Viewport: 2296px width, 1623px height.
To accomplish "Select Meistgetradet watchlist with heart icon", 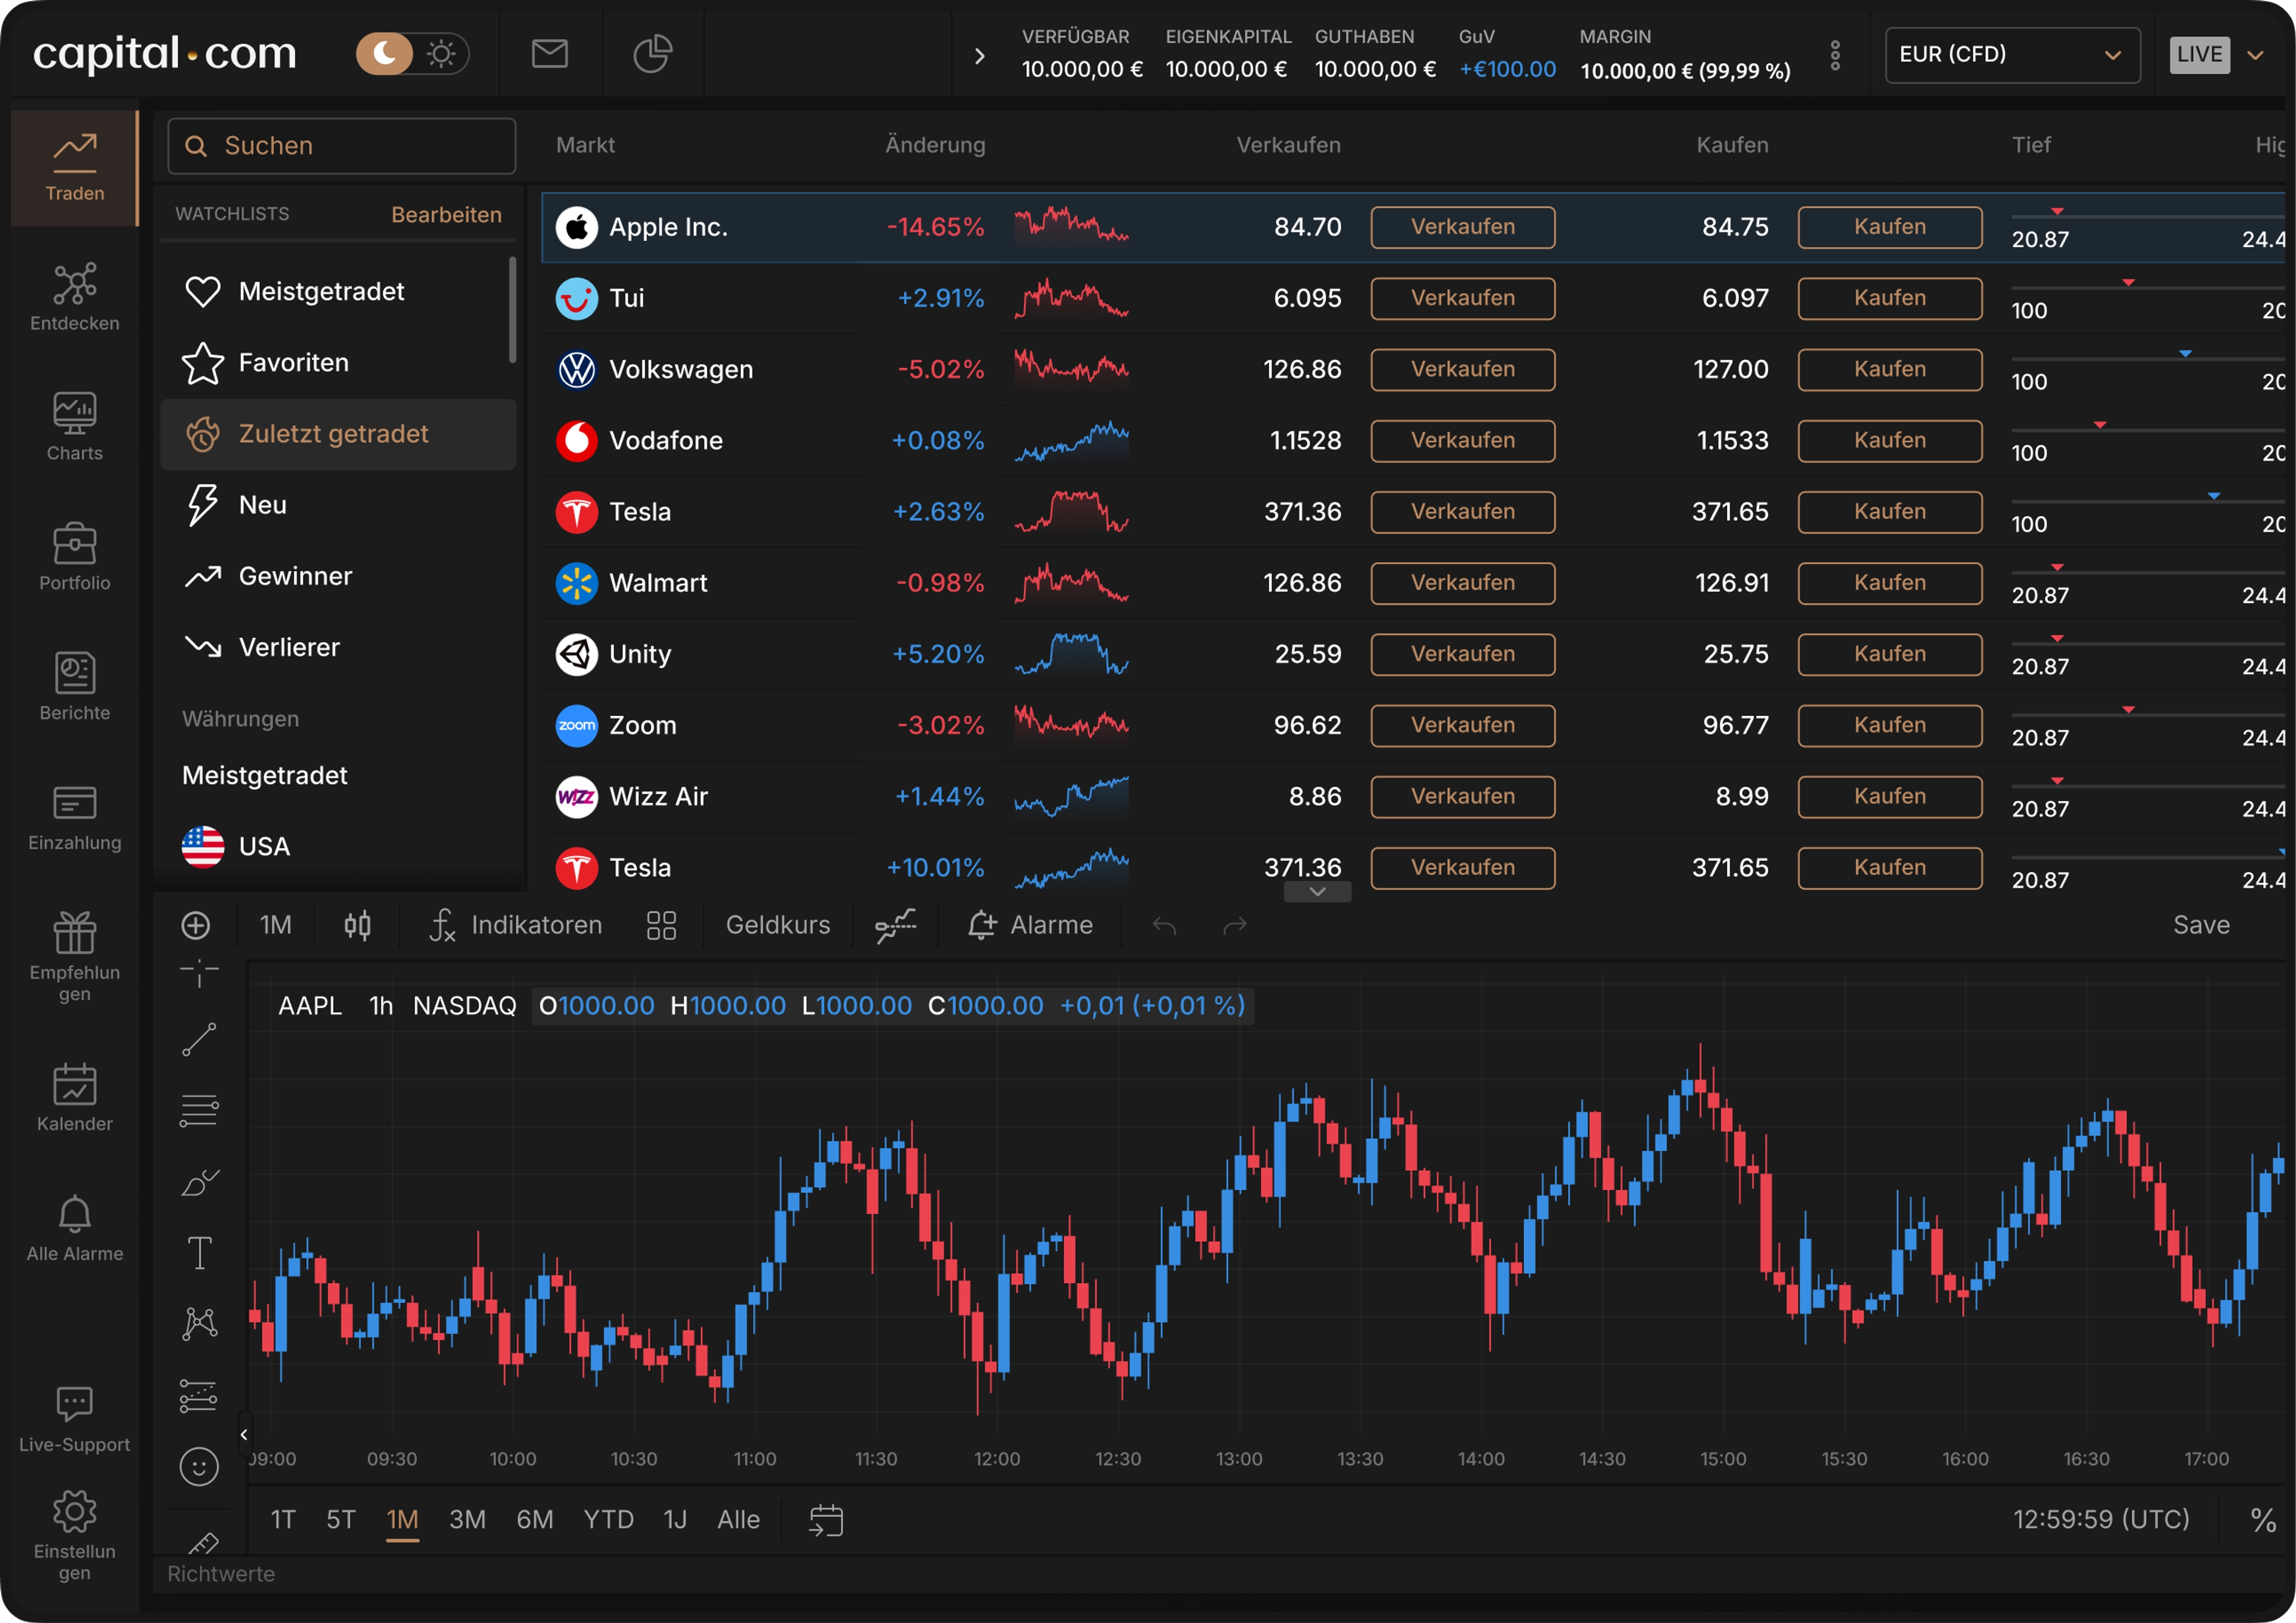I will (x=338, y=292).
